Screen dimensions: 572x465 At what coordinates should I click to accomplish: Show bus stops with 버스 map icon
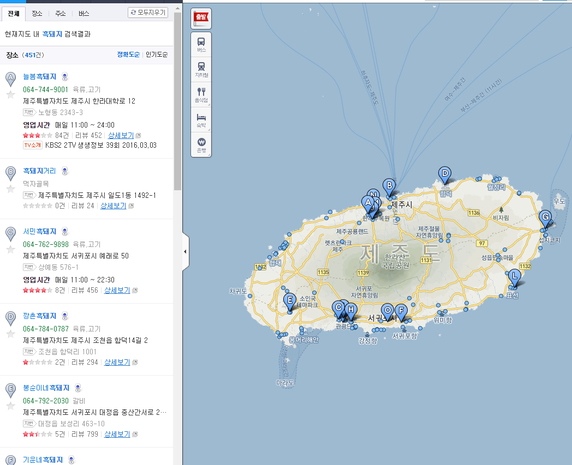point(201,44)
